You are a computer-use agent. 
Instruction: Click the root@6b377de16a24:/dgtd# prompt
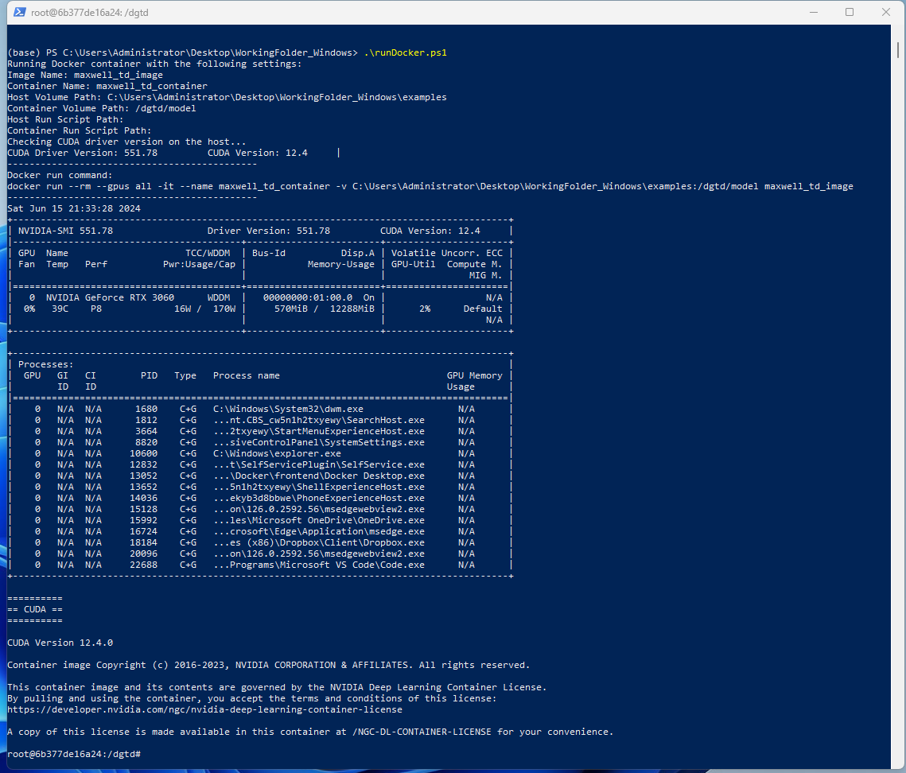(x=74, y=754)
